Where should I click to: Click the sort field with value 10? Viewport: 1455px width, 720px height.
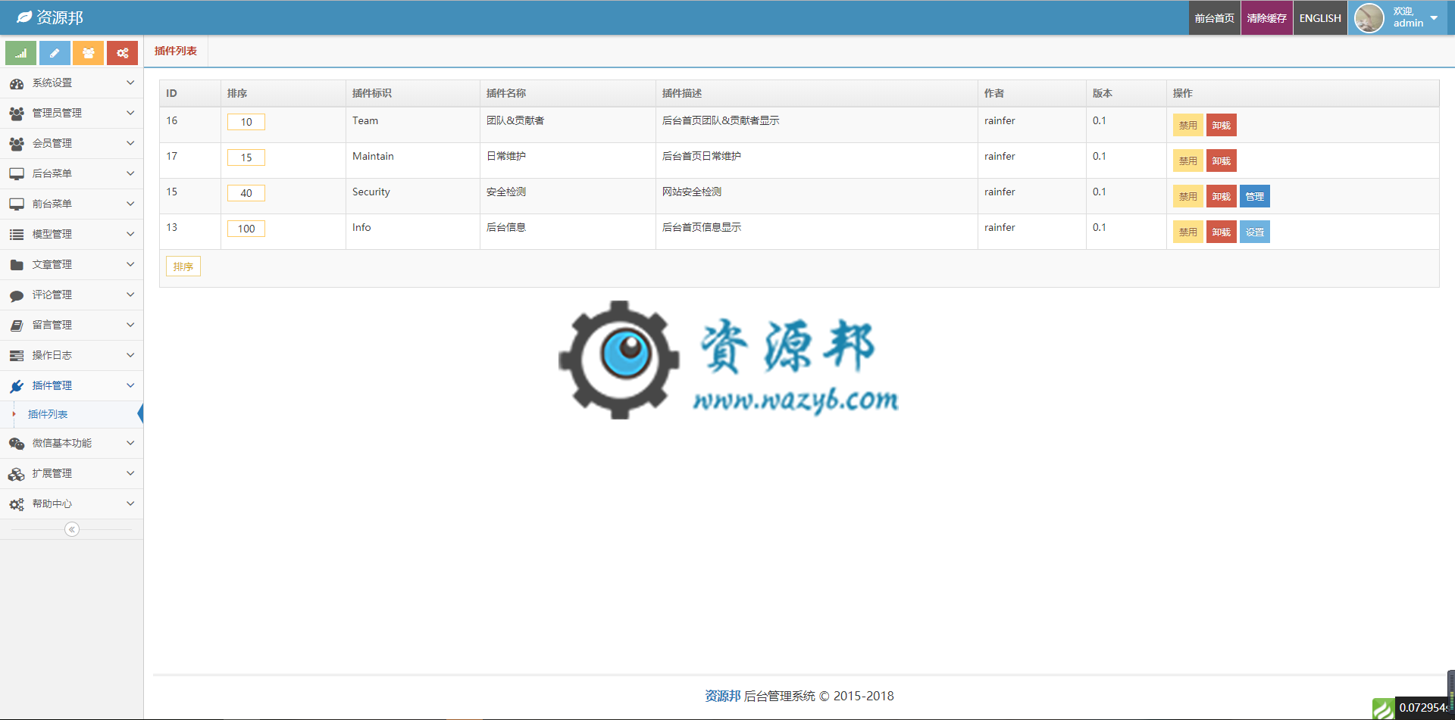coord(246,122)
